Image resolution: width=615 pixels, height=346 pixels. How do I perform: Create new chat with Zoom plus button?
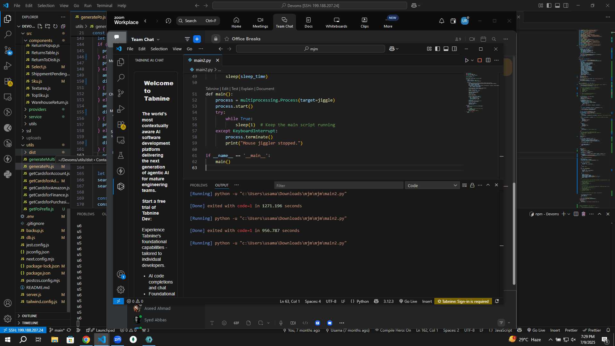click(x=197, y=39)
